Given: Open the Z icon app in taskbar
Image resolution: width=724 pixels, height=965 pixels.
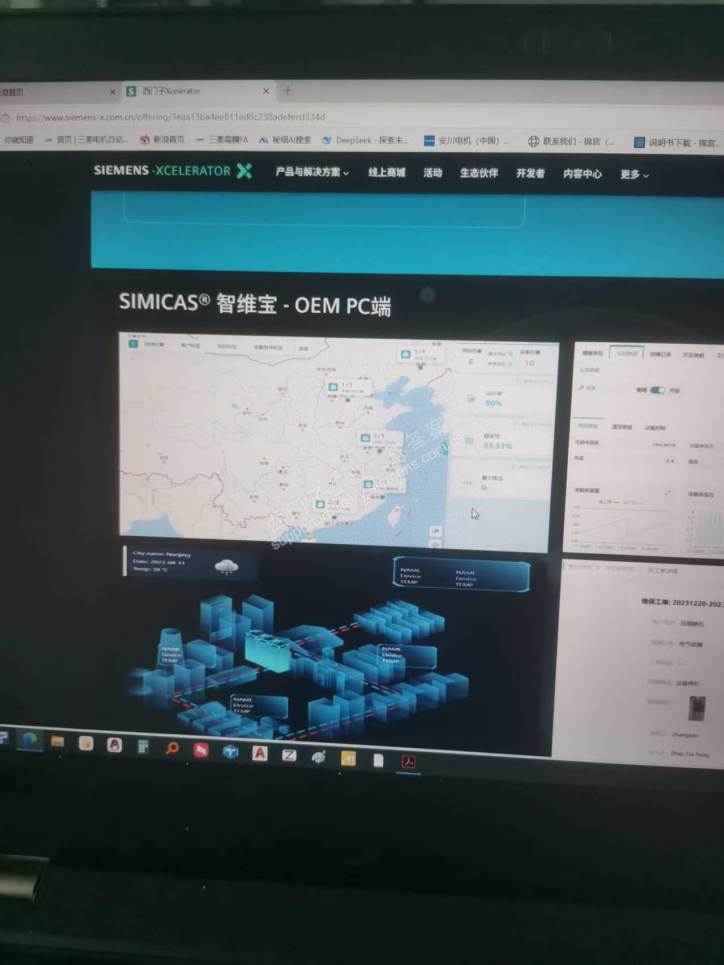Looking at the screenshot, I should [289, 755].
